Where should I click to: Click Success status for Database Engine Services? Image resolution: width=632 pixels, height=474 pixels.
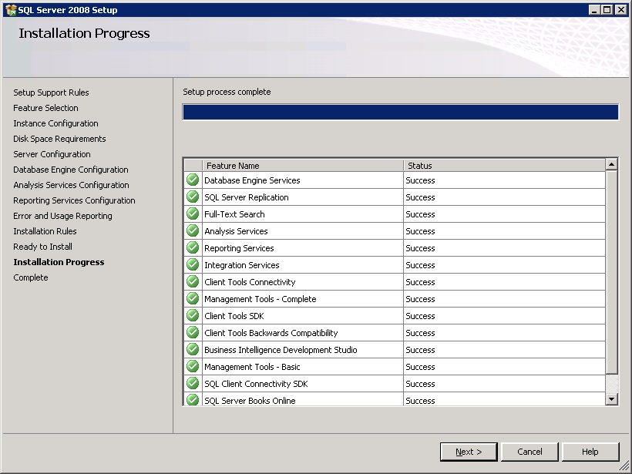point(420,180)
